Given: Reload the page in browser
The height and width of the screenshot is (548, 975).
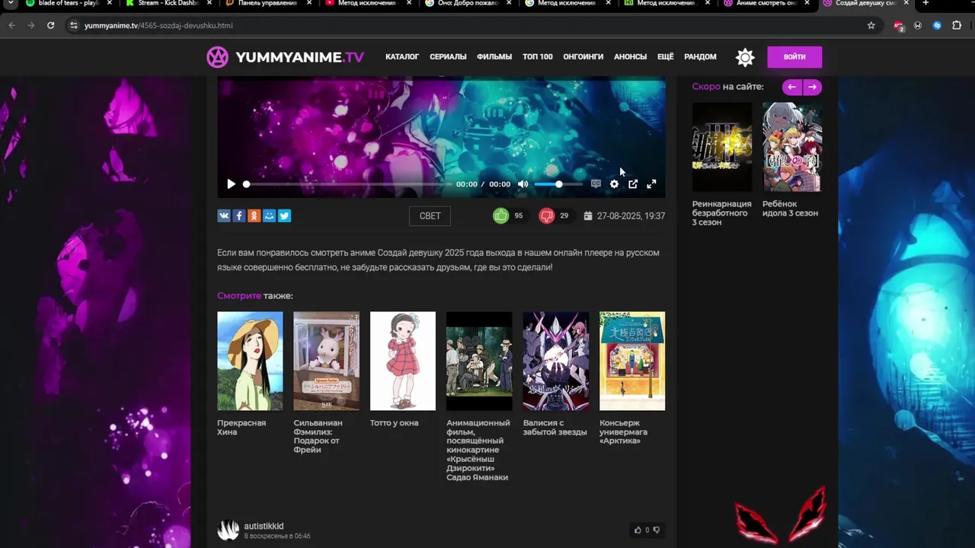Looking at the screenshot, I should coord(50,25).
